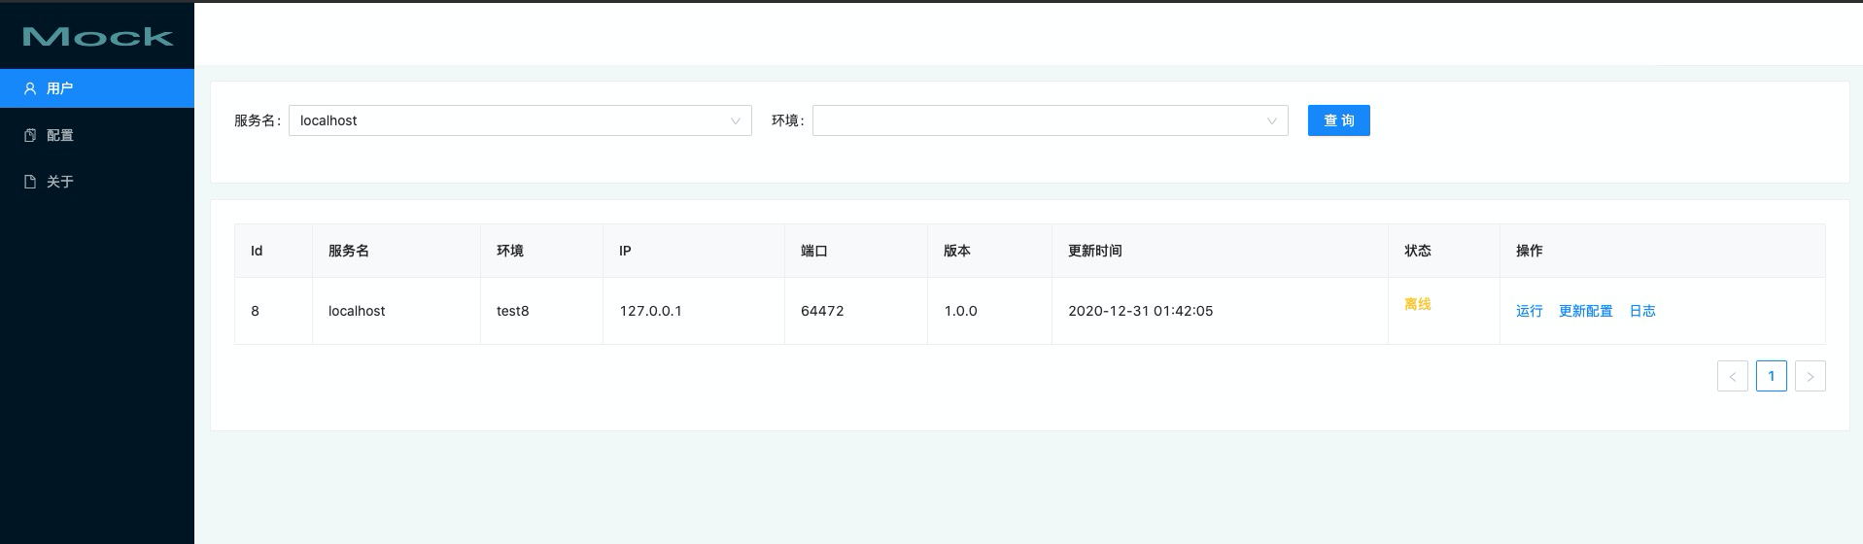1863x544 pixels.
Task: Go to previous page arrow
Action: [x=1733, y=376]
